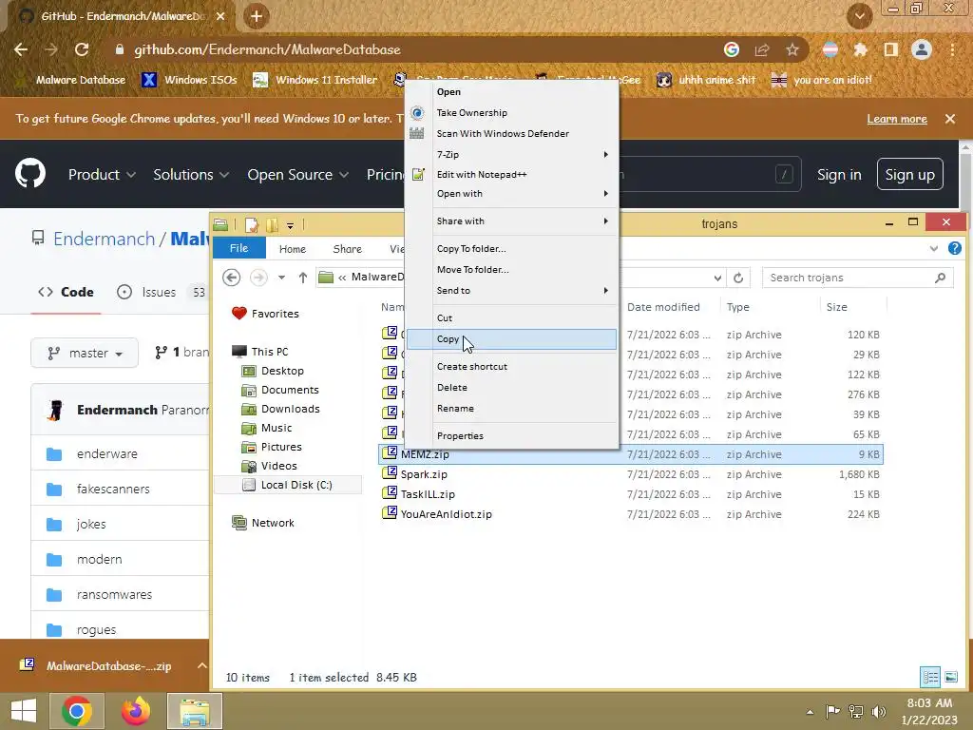Expand the Send to submenu
The image size is (973, 730).
511,291
